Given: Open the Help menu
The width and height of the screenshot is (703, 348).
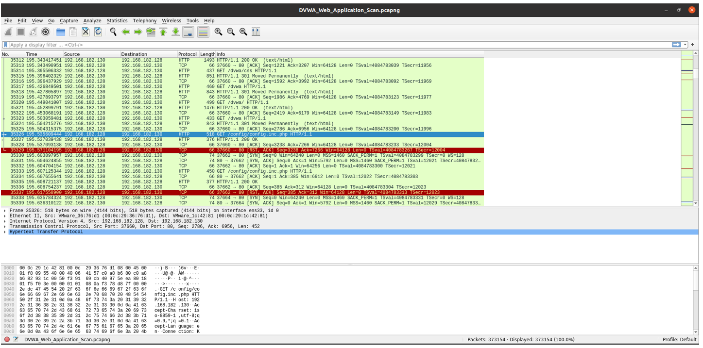Looking at the screenshot, I should click(x=209, y=21).
